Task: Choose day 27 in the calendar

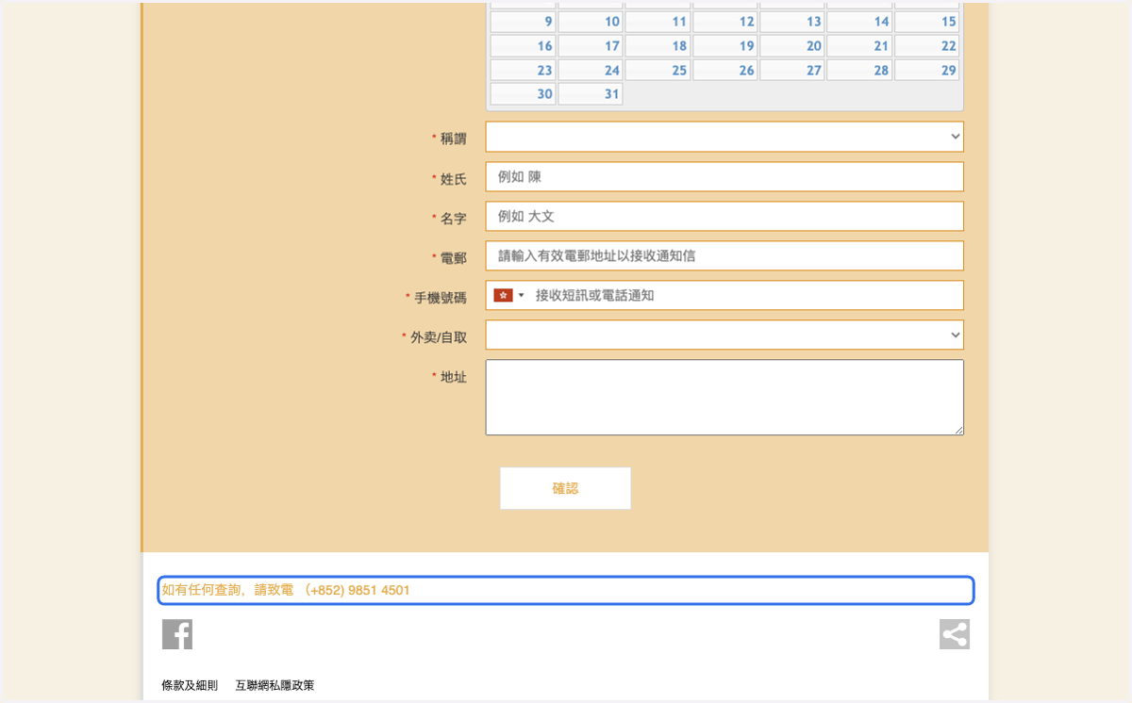Action: (791, 71)
